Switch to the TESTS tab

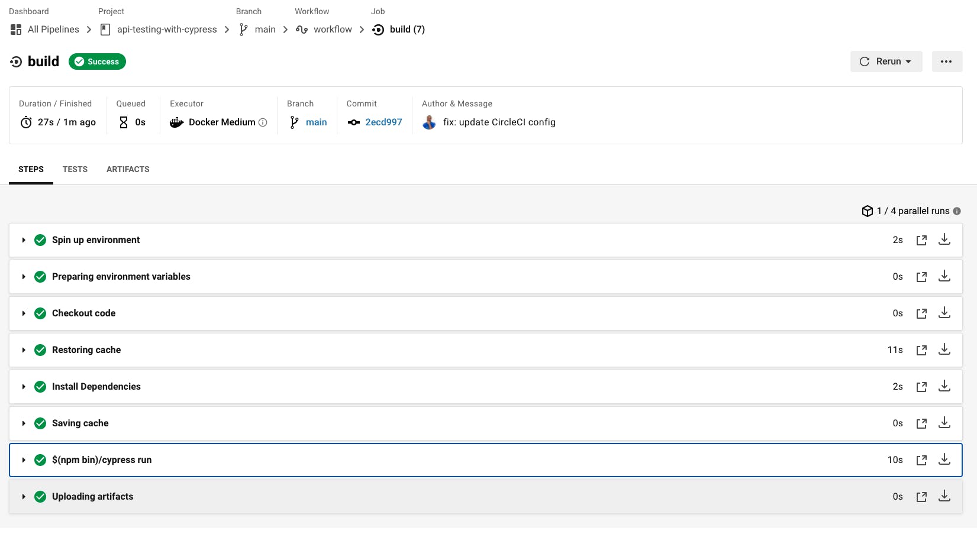75,169
